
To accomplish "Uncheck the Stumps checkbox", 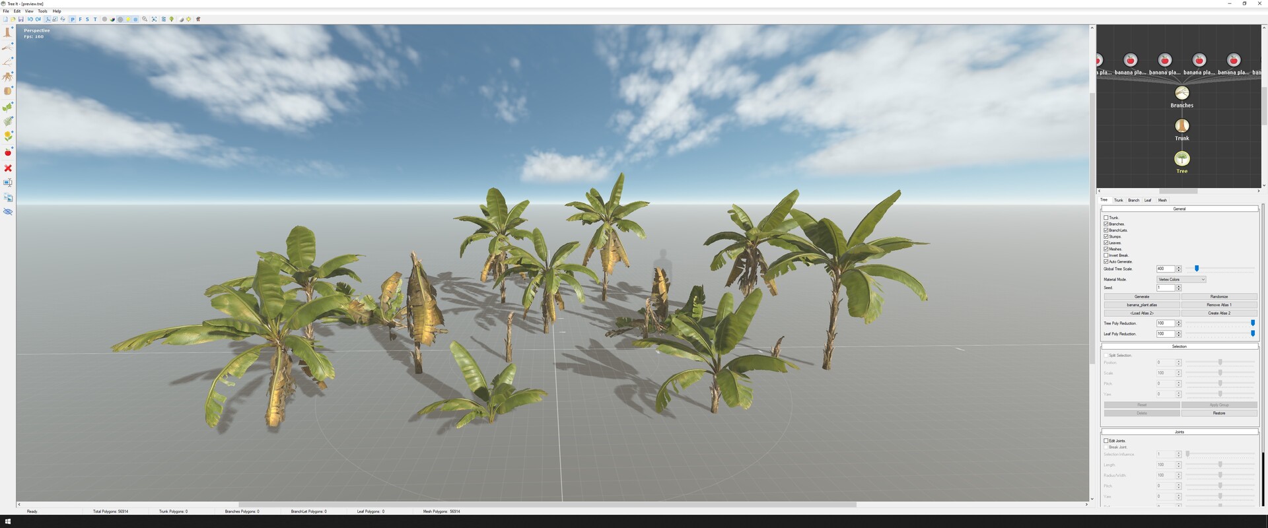I will [x=1106, y=236].
